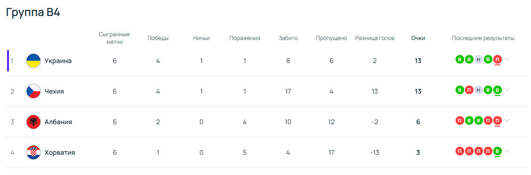
Task: Open the Украина team link
Action: [x=58, y=61]
